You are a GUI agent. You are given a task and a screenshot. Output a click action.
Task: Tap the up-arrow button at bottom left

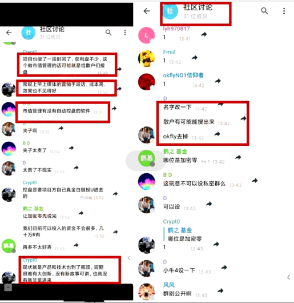[x=8, y=288]
